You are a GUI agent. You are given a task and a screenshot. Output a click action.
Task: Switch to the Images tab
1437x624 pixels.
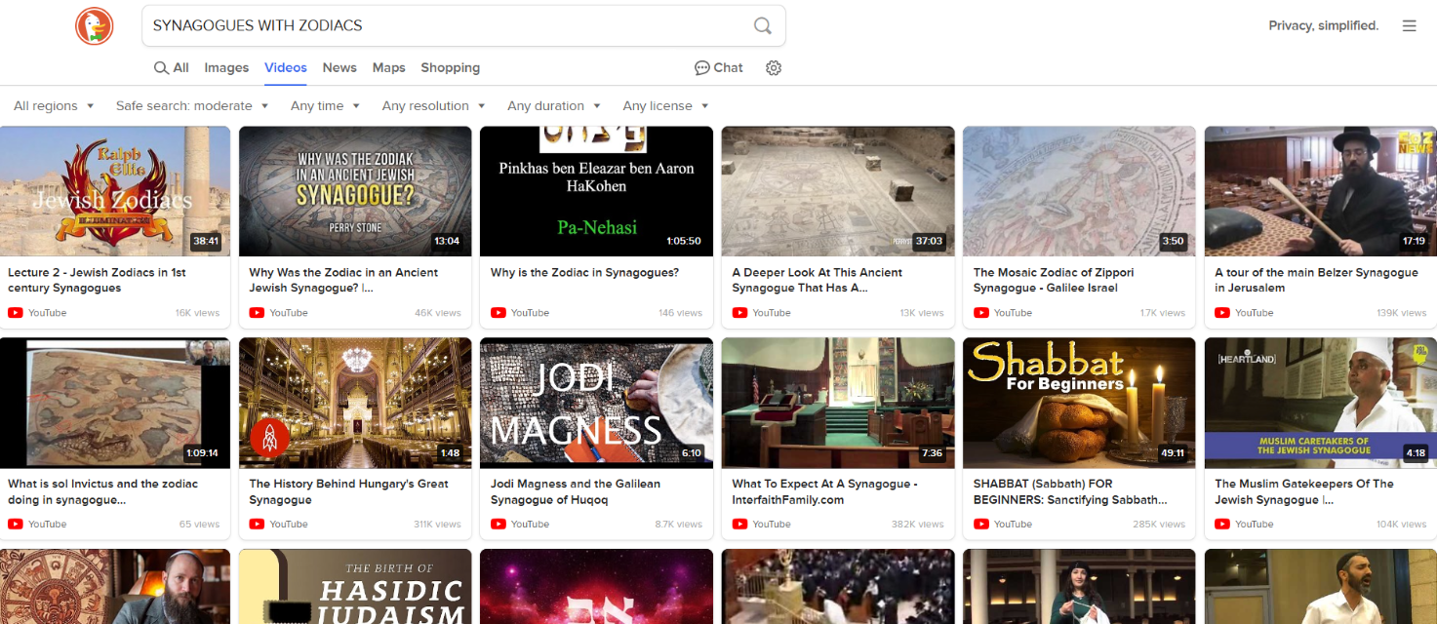pyautogui.click(x=226, y=68)
